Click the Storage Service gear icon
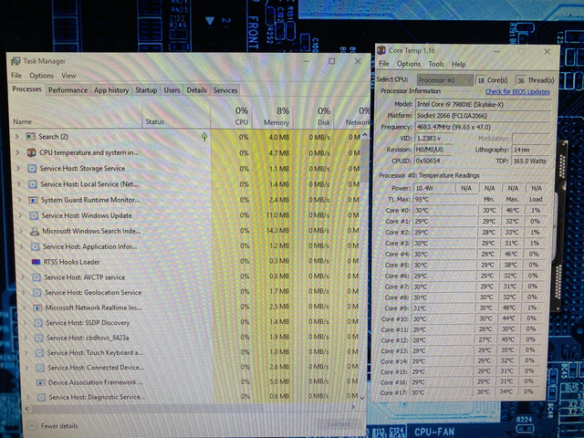Viewport: 584px width, 438px height. pyautogui.click(x=32, y=168)
